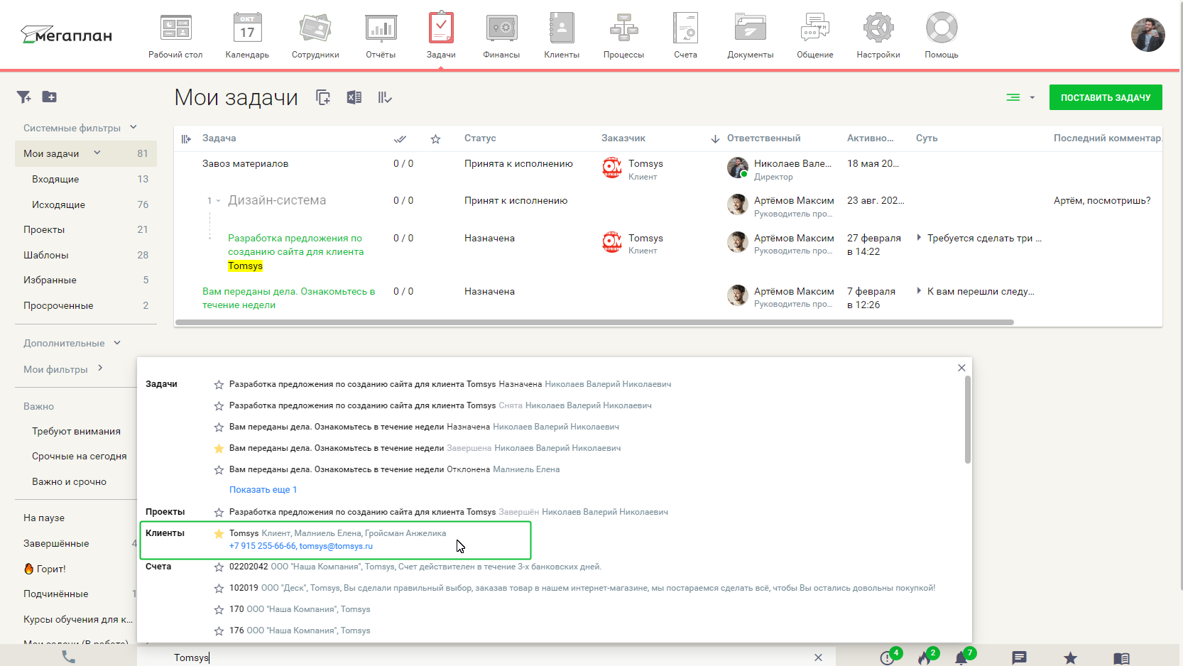Expand Требуется сделать три summary
The width and height of the screenshot is (1183, 666).
pyautogui.click(x=919, y=238)
